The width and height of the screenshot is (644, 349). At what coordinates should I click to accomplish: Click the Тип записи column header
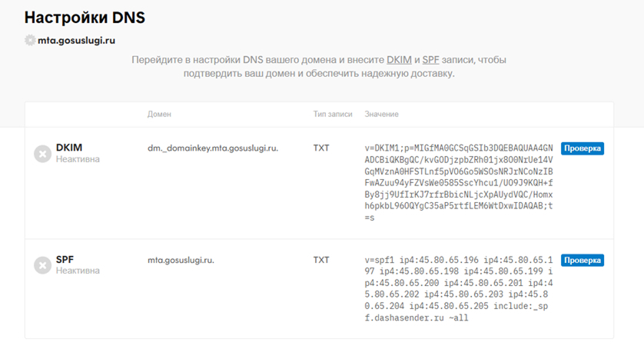332,114
